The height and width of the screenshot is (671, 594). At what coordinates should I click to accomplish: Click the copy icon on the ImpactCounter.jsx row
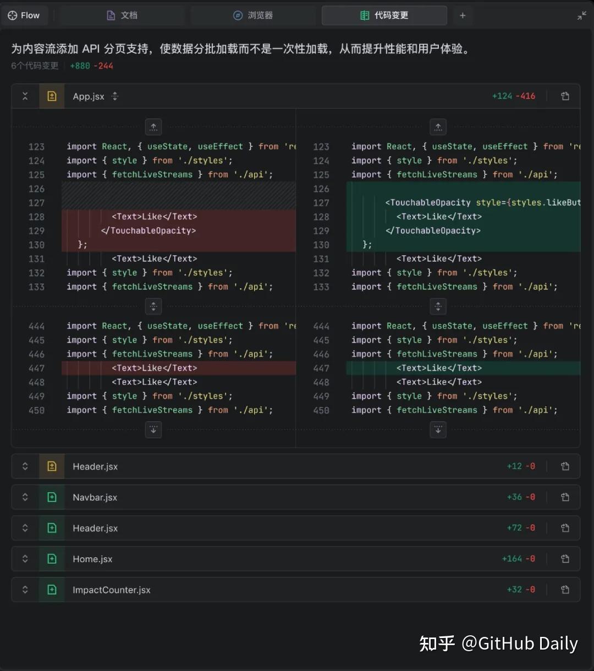click(565, 590)
